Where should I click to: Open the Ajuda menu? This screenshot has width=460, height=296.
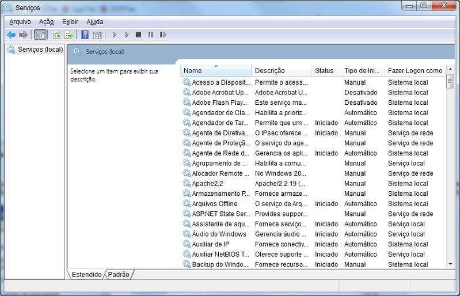pyautogui.click(x=95, y=22)
